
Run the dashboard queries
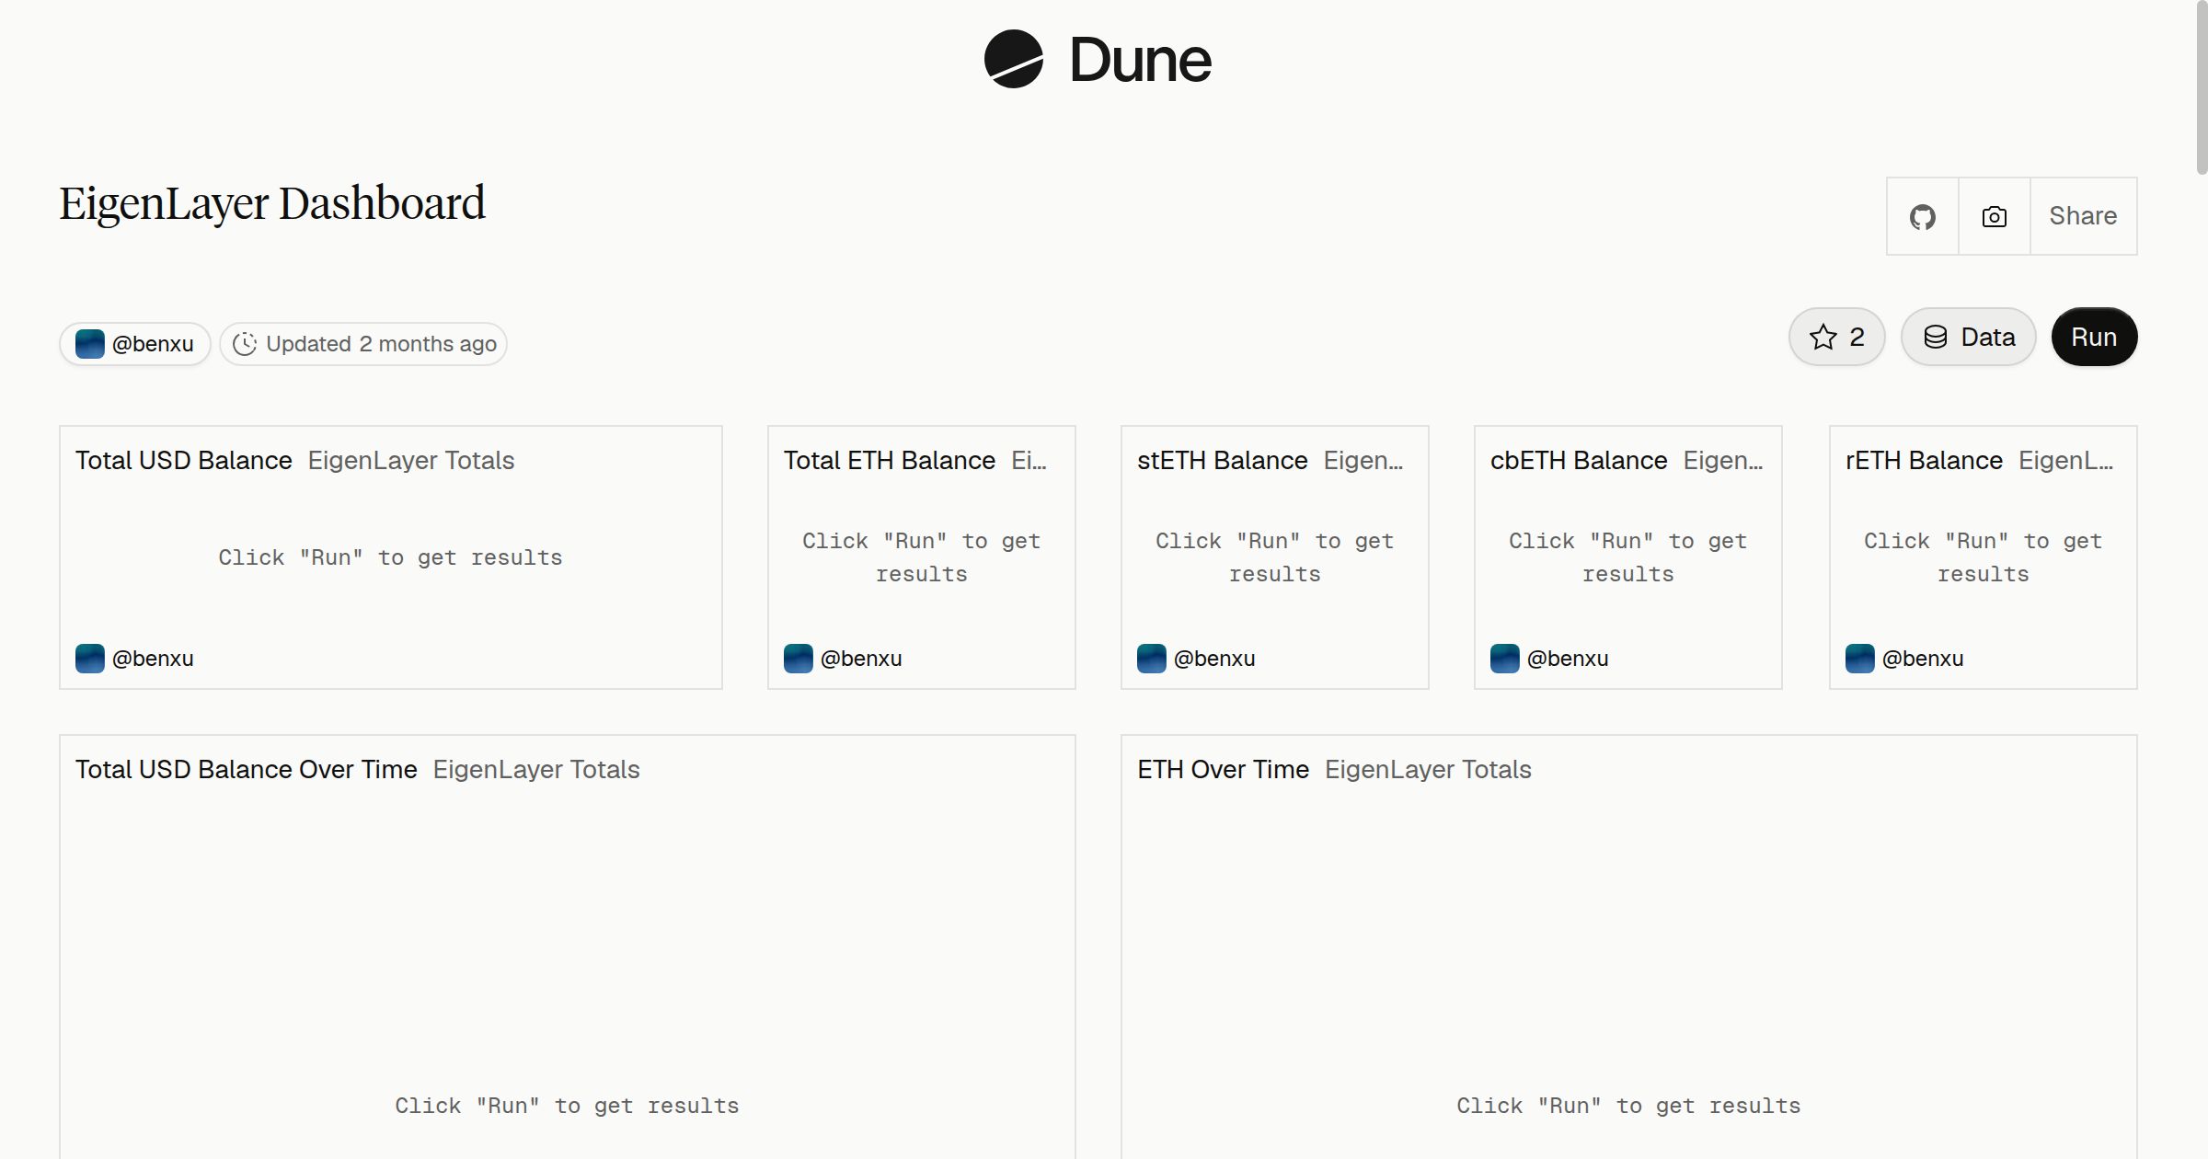(2094, 337)
